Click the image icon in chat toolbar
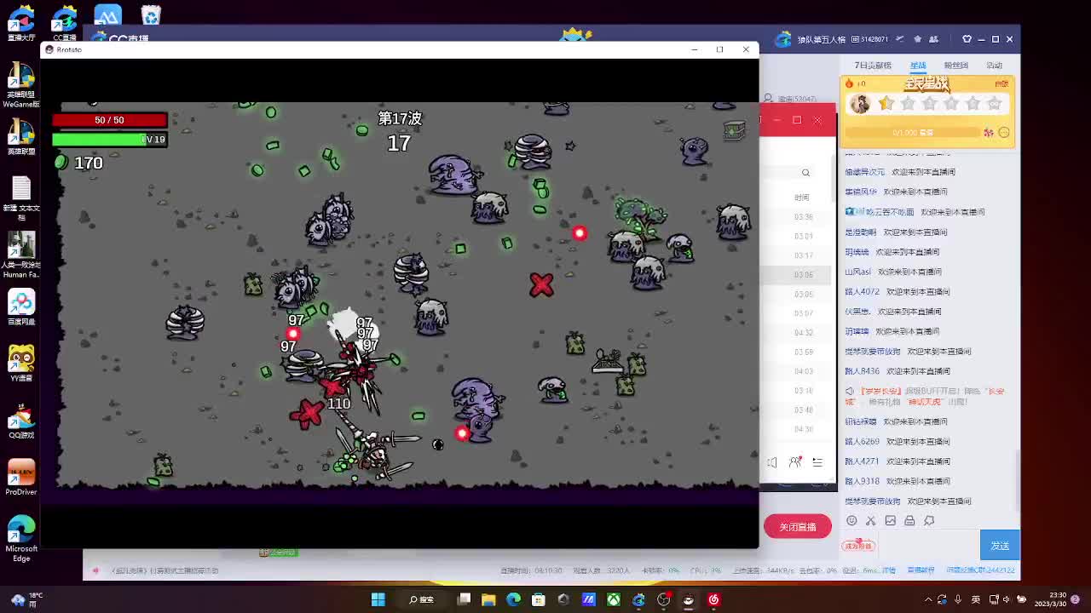This screenshot has width=1091, height=613. coord(890,520)
